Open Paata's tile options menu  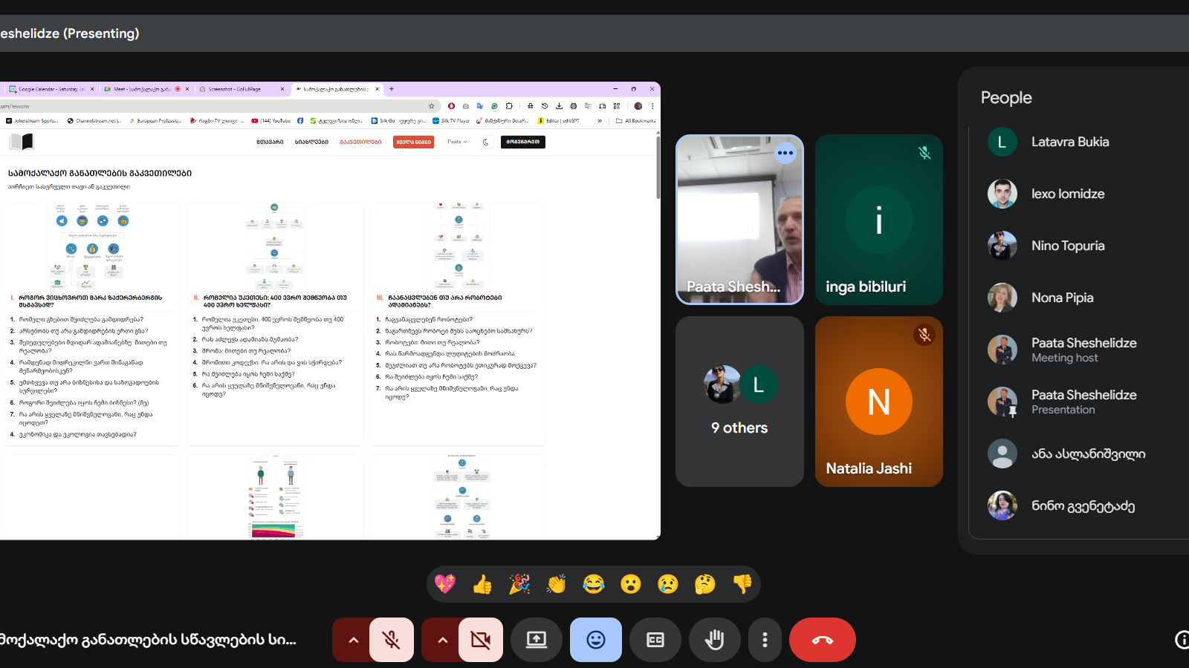coord(785,153)
